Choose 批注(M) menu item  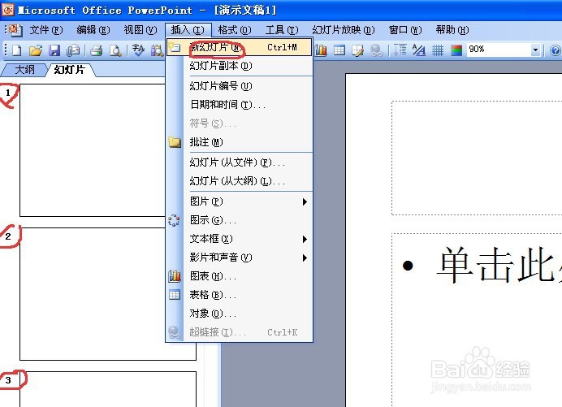[x=239, y=142]
